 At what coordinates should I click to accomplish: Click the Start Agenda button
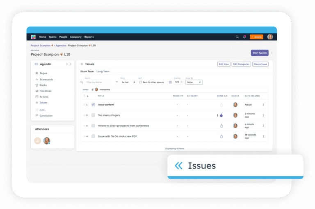260,53
